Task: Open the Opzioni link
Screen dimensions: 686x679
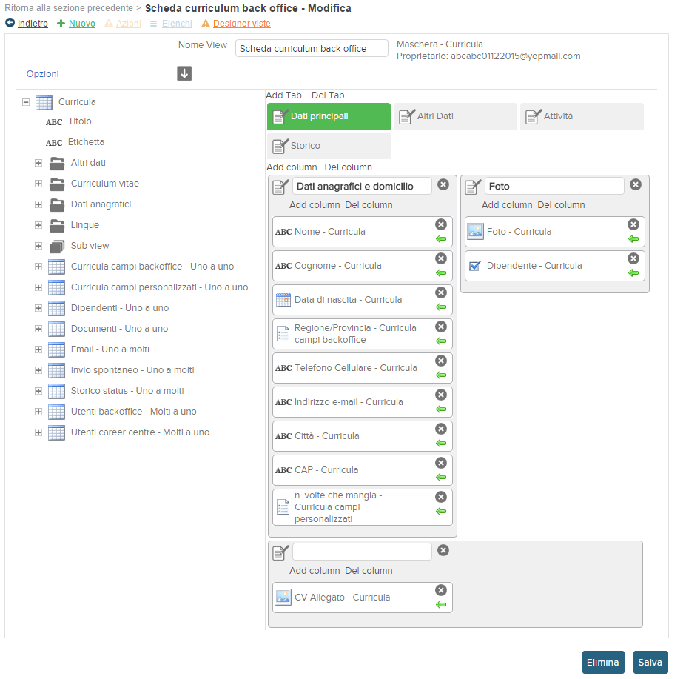Action: coord(42,74)
